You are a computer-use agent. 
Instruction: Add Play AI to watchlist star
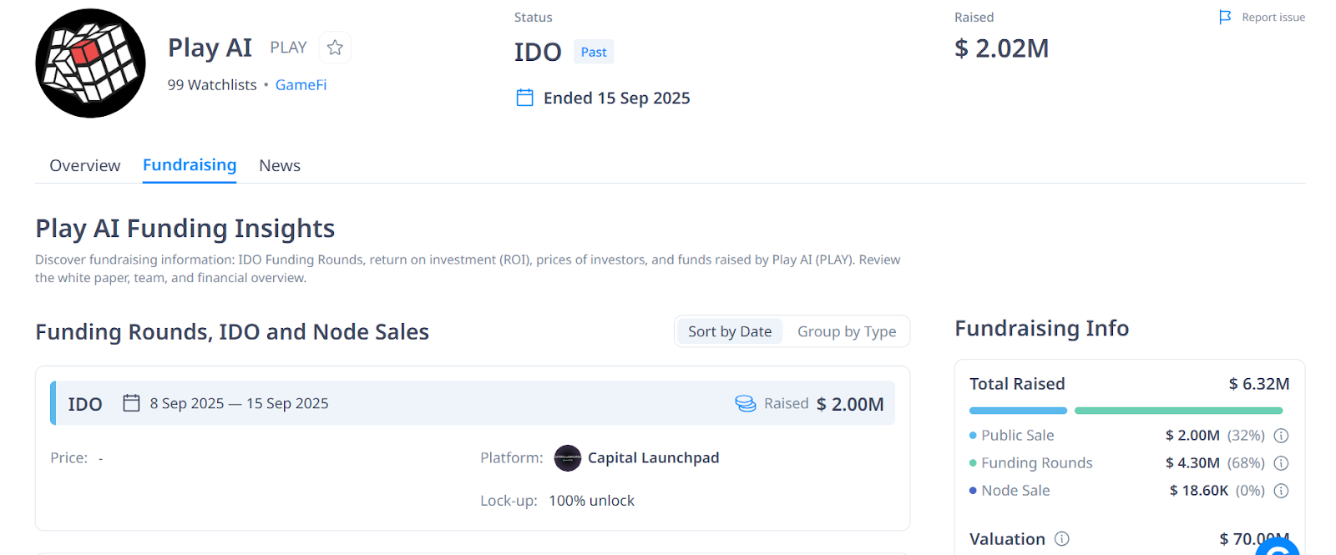(x=335, y=48)
